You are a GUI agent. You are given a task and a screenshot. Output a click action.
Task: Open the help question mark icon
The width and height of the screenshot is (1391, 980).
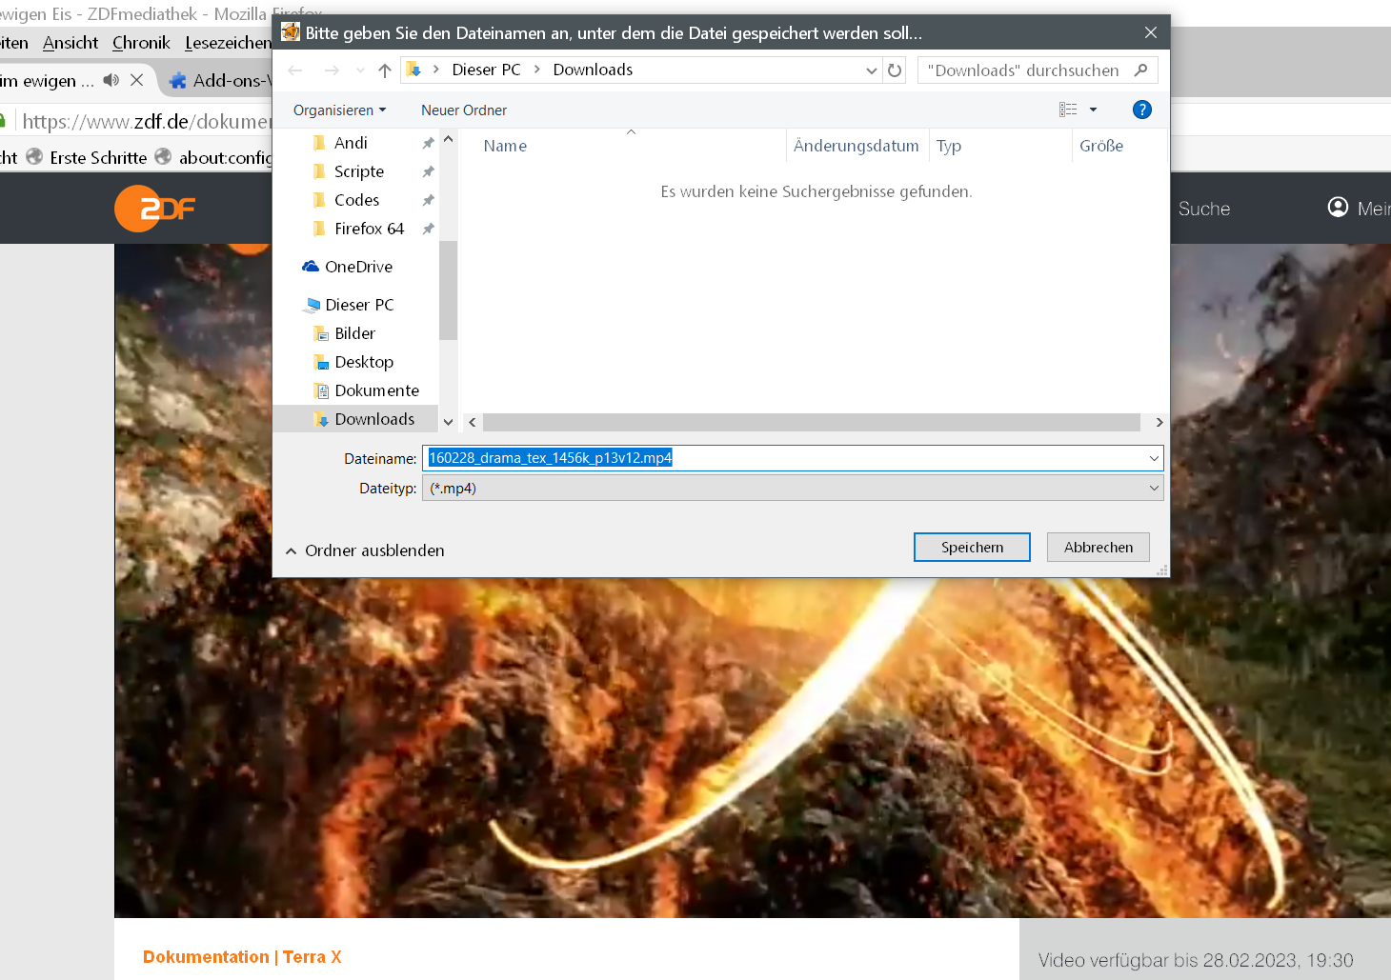click(1141, 110)
